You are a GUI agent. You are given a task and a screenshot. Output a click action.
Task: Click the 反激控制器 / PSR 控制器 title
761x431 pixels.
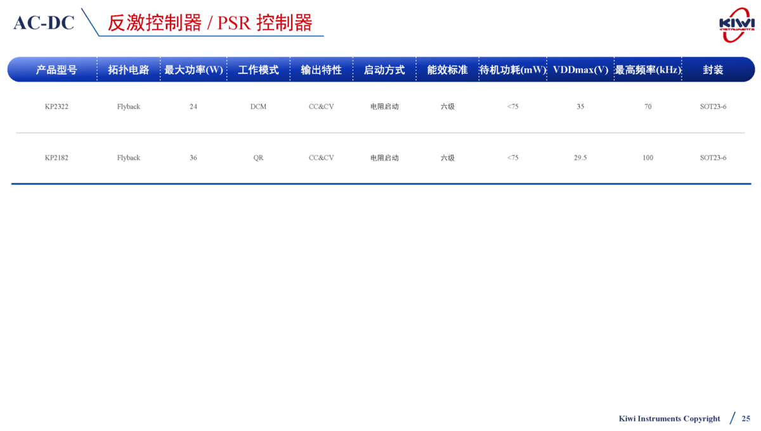210,23
